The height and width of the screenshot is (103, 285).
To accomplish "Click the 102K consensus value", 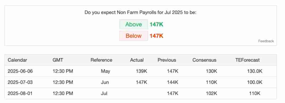I will pos(211,93).
